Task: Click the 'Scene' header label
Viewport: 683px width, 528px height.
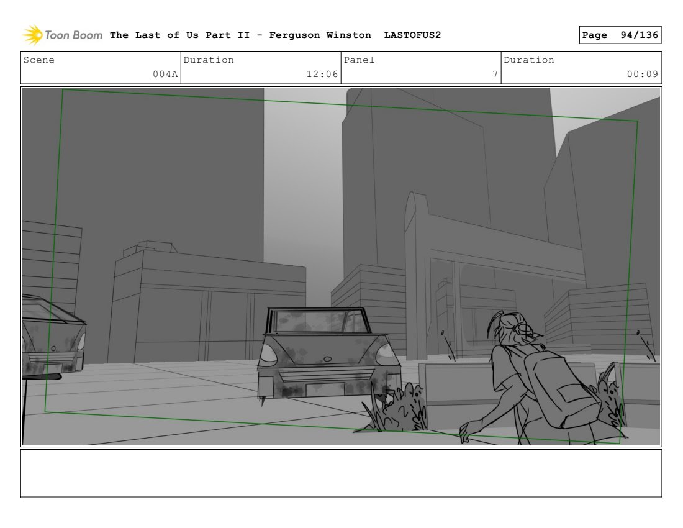Action: (x=38, y=60)
